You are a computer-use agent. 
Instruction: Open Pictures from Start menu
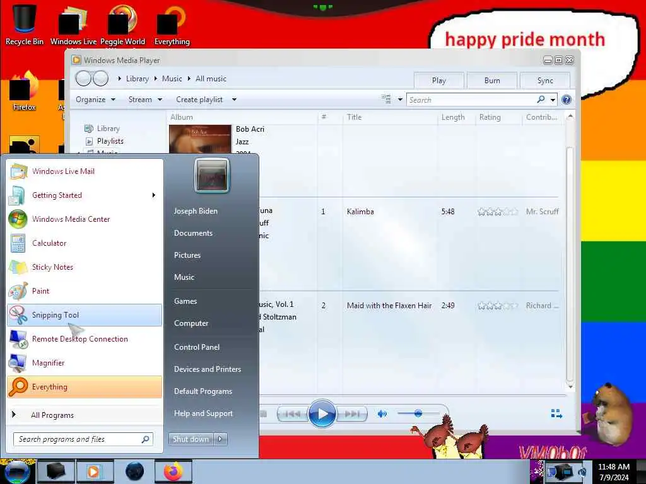(187, 255)
